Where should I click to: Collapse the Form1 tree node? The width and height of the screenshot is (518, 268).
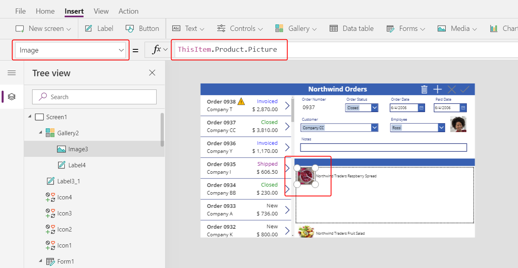[41, 261]
